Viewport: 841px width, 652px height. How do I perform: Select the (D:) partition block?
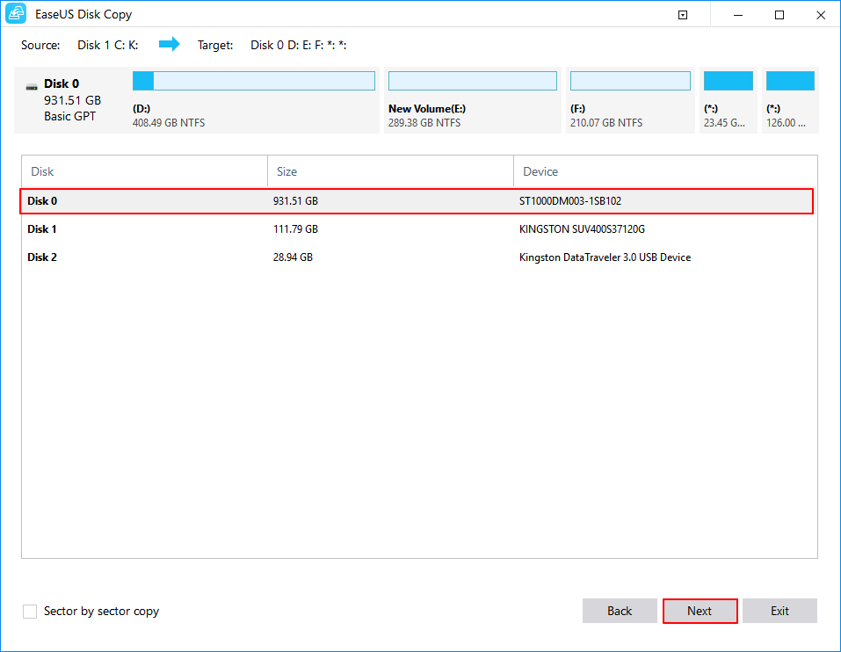pyautogui.click(x=253, y=101)
